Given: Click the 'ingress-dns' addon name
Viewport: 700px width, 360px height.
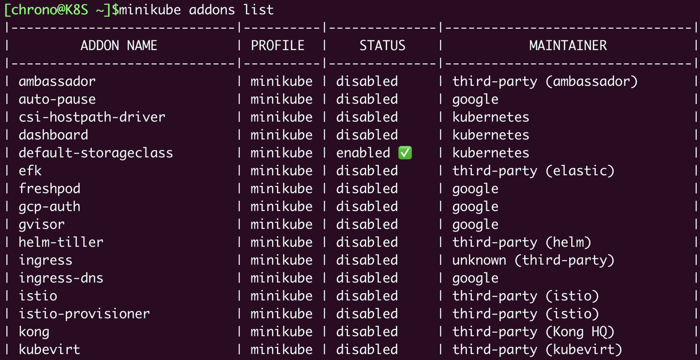Looking at the screenshot, I should point(61,278).
